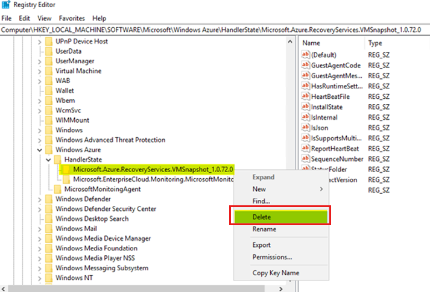Open the New submenu in context menu
Viewport: 430px width, 292px height.
[x=281, y=189]
